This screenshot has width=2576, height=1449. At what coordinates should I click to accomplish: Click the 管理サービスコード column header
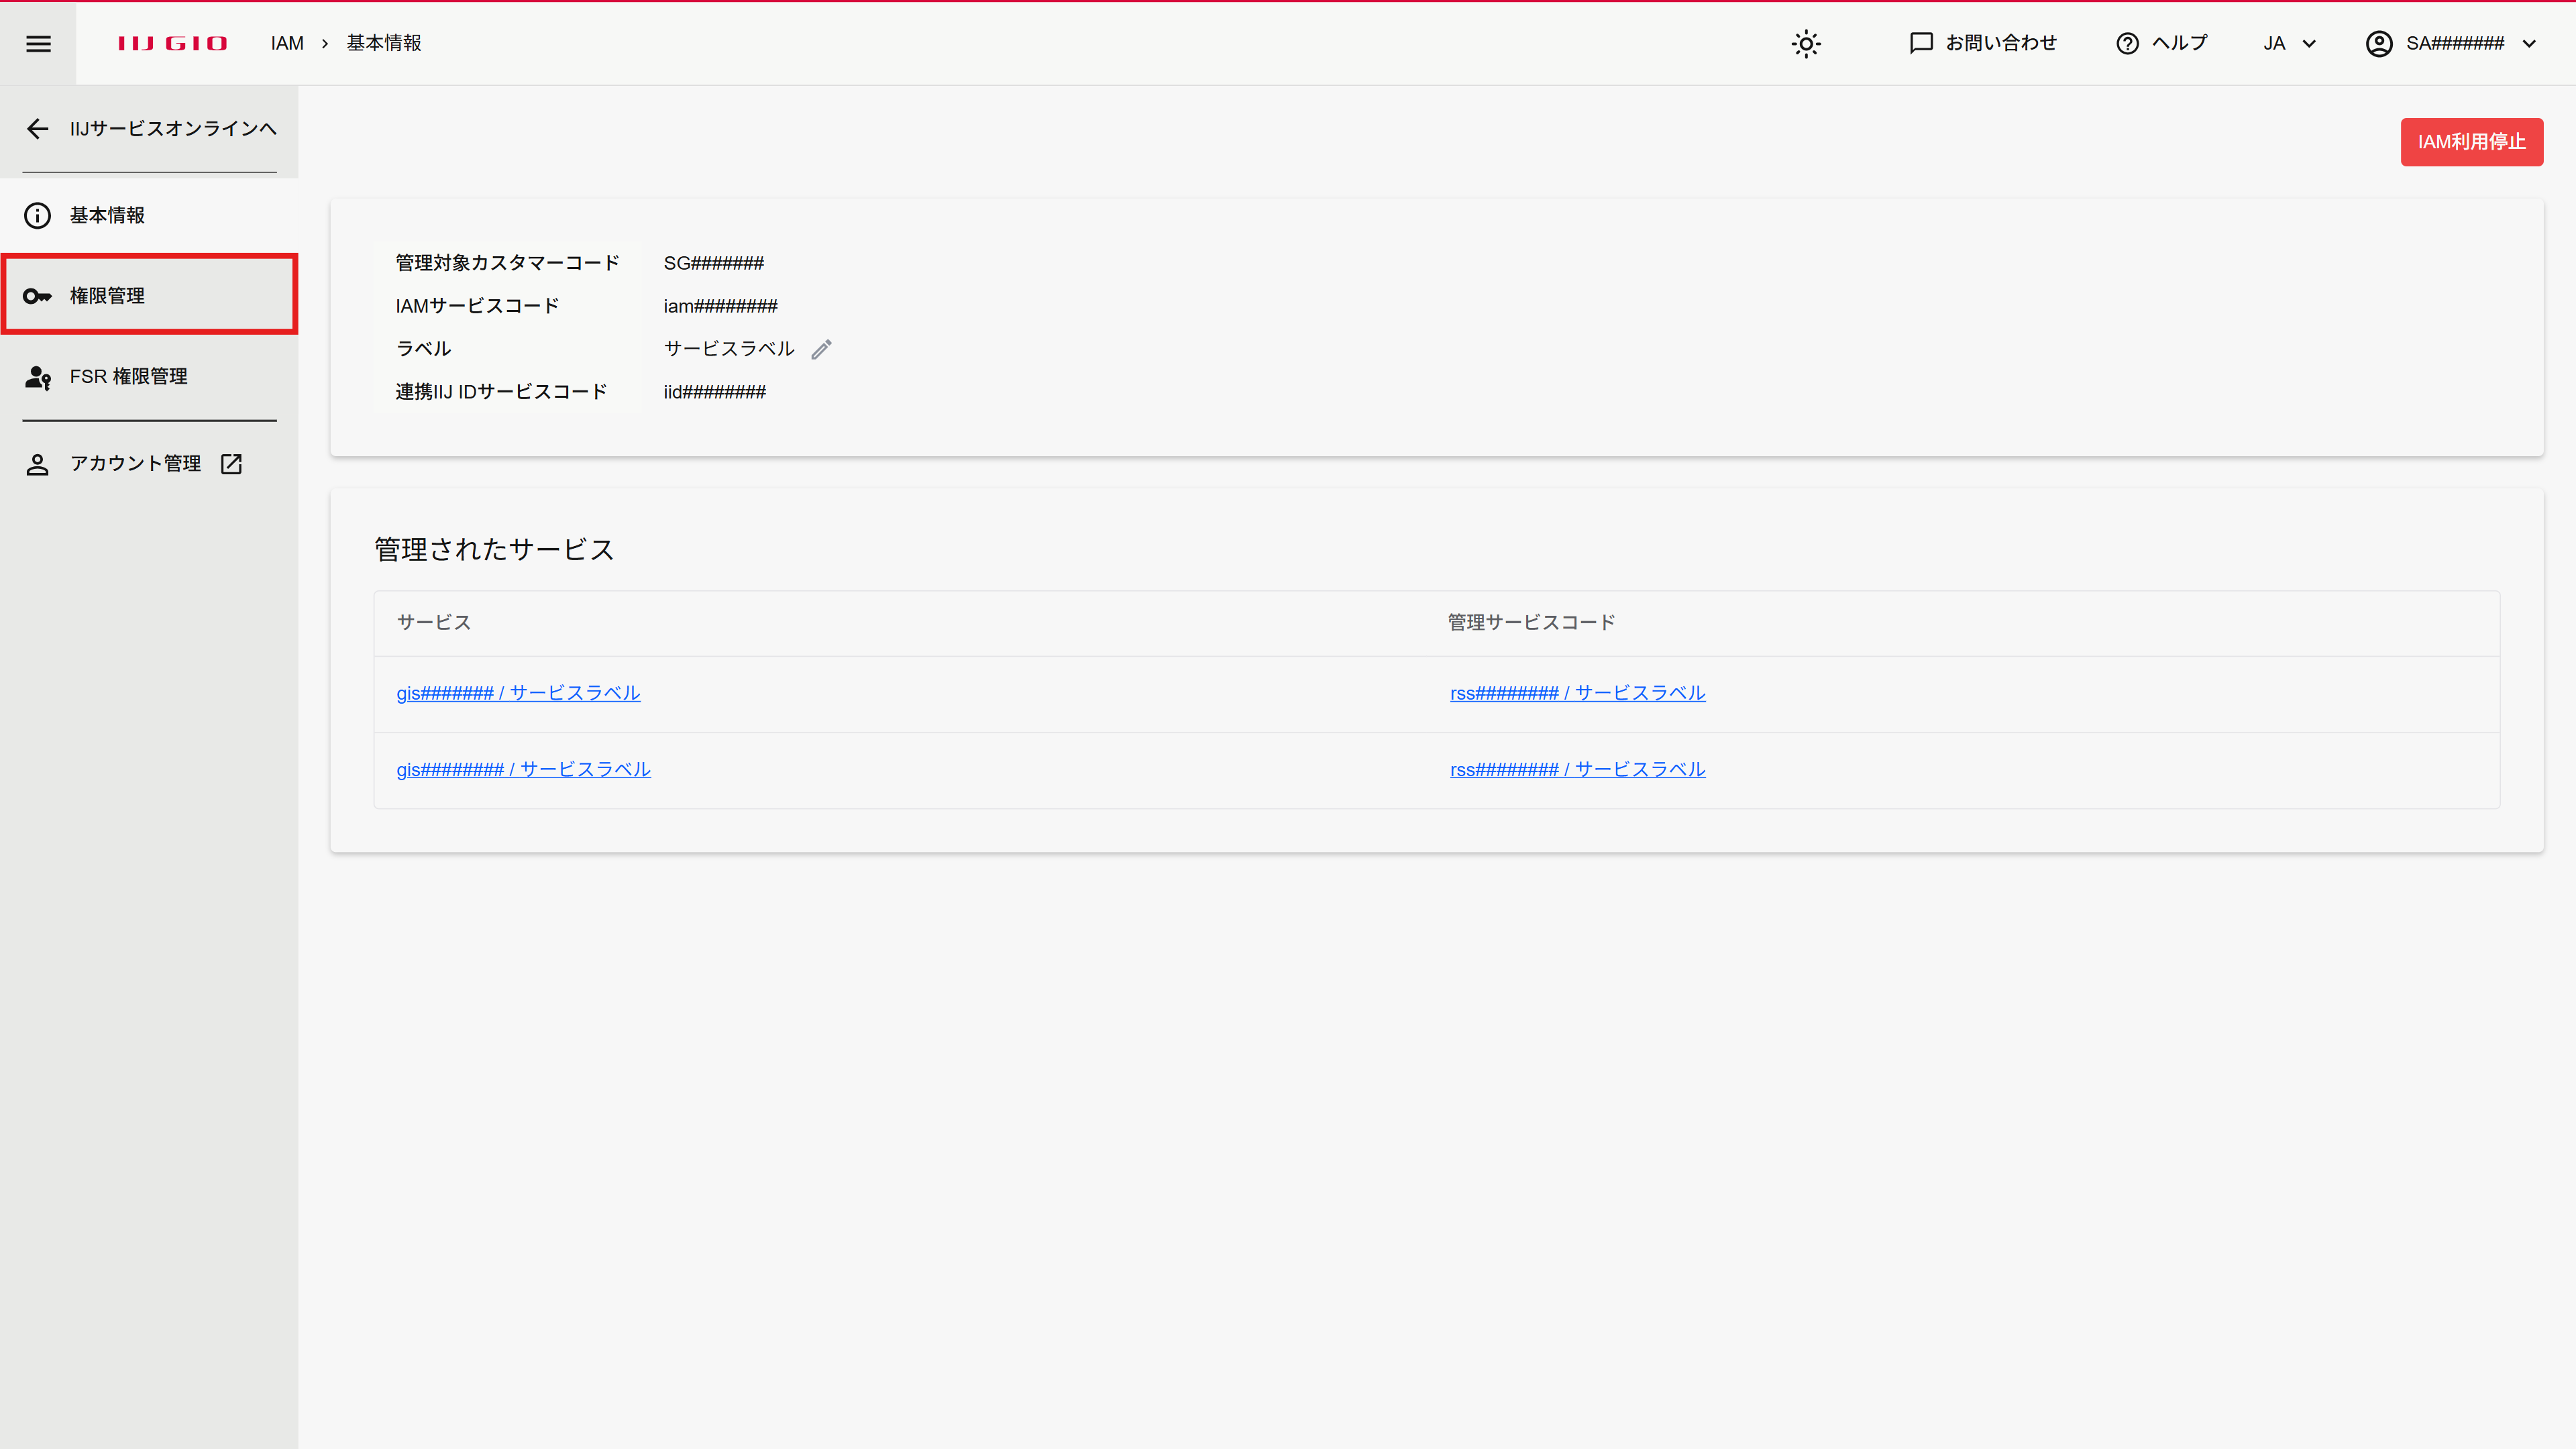pyautogui.click(x=1531, y=622)
